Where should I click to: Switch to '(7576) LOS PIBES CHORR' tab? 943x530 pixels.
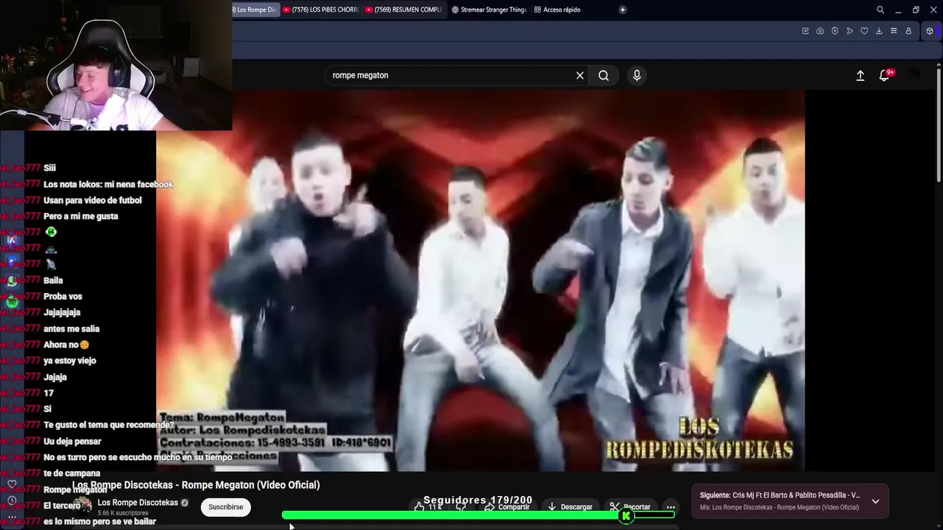click(x=321, y=10)
